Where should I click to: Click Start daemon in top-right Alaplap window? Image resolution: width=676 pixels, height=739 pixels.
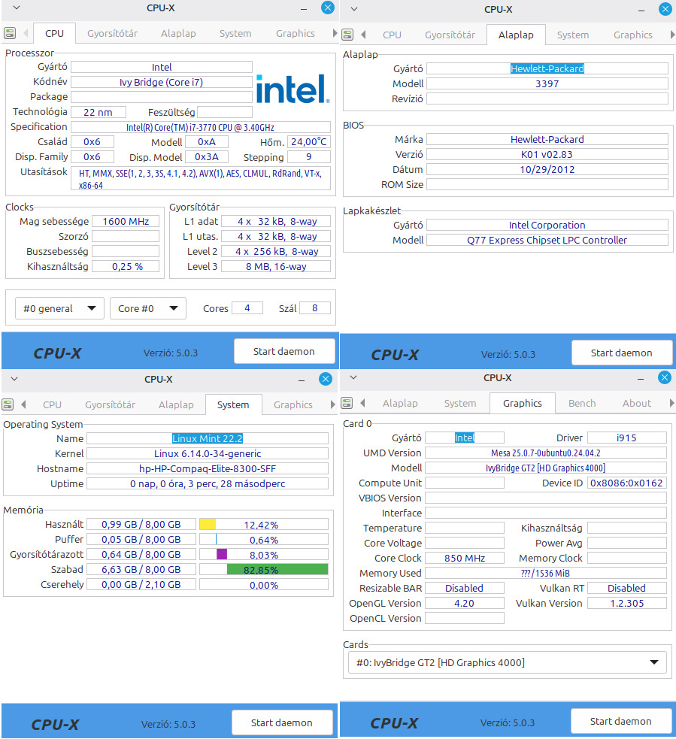pos(621,353)
